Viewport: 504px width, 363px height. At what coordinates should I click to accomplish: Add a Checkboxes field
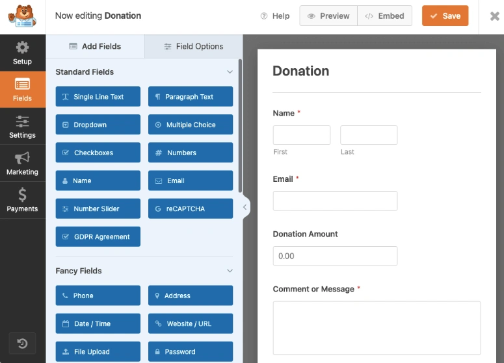[98, 153]
